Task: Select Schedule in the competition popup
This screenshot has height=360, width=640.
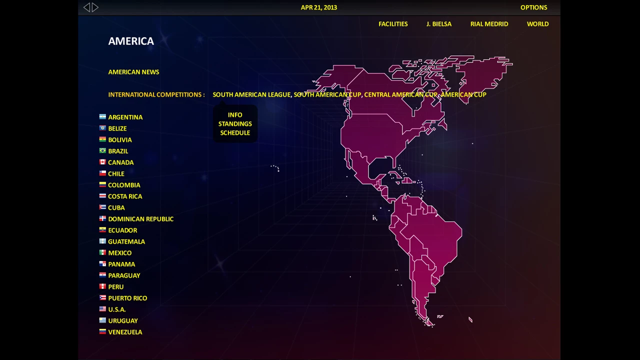Action: 235,133
